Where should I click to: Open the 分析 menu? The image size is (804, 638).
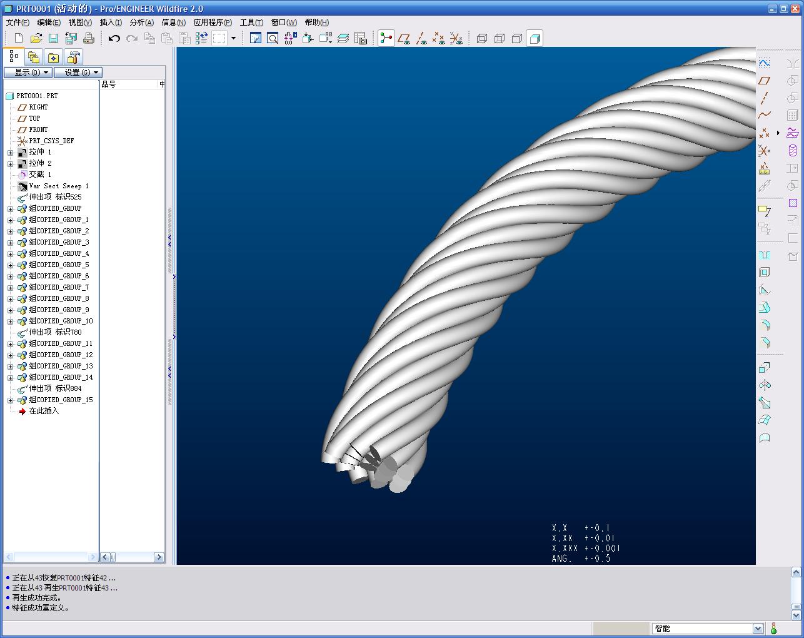point(142,22)
